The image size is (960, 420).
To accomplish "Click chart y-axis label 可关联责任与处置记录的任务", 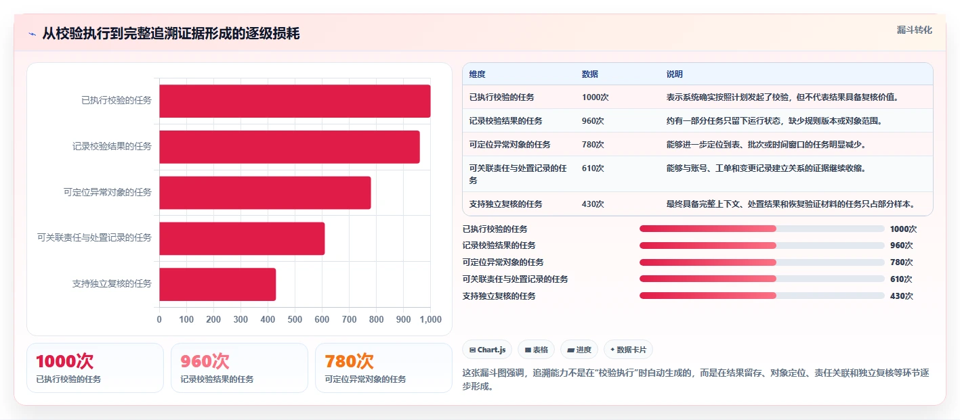I will (95, 238).
